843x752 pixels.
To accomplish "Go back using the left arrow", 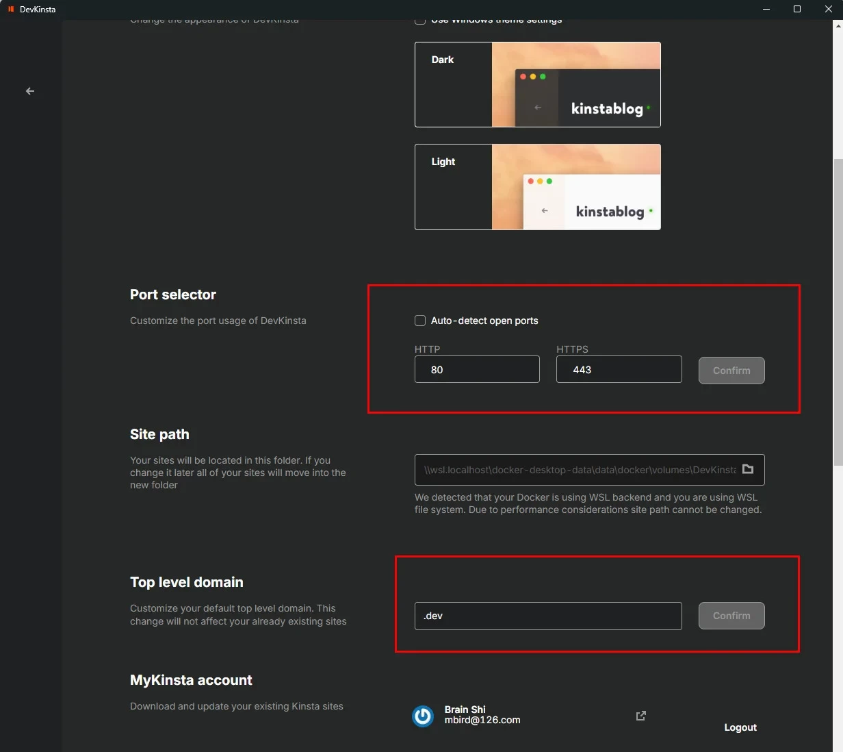I will pos(30,91).
